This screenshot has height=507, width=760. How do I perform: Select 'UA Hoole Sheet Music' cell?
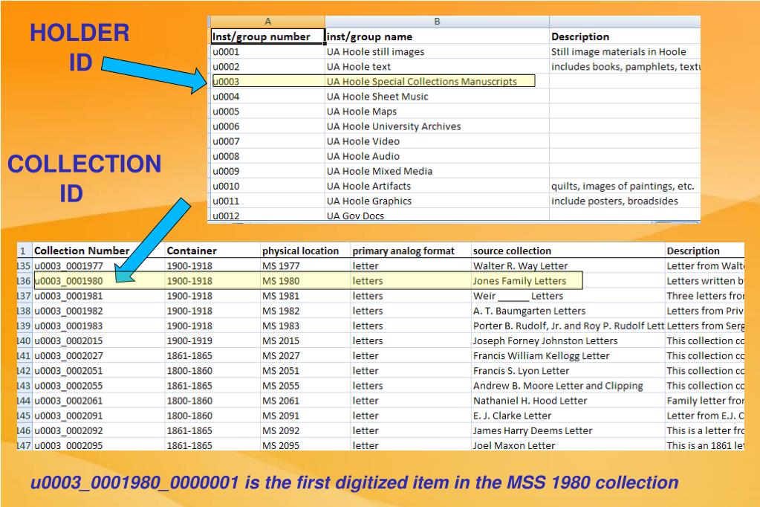437,97
